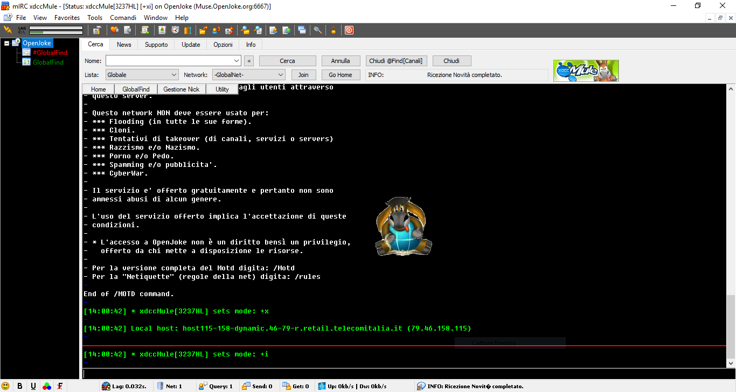Switch to the Info tab
Viewport: 736px width, 392px height.
coord(251,45)
